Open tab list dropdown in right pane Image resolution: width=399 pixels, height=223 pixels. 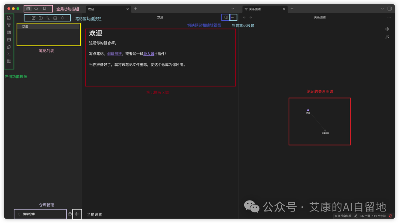[382, 8]
